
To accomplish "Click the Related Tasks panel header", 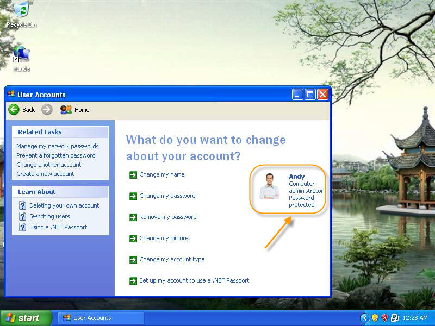I will click(60, 132).
